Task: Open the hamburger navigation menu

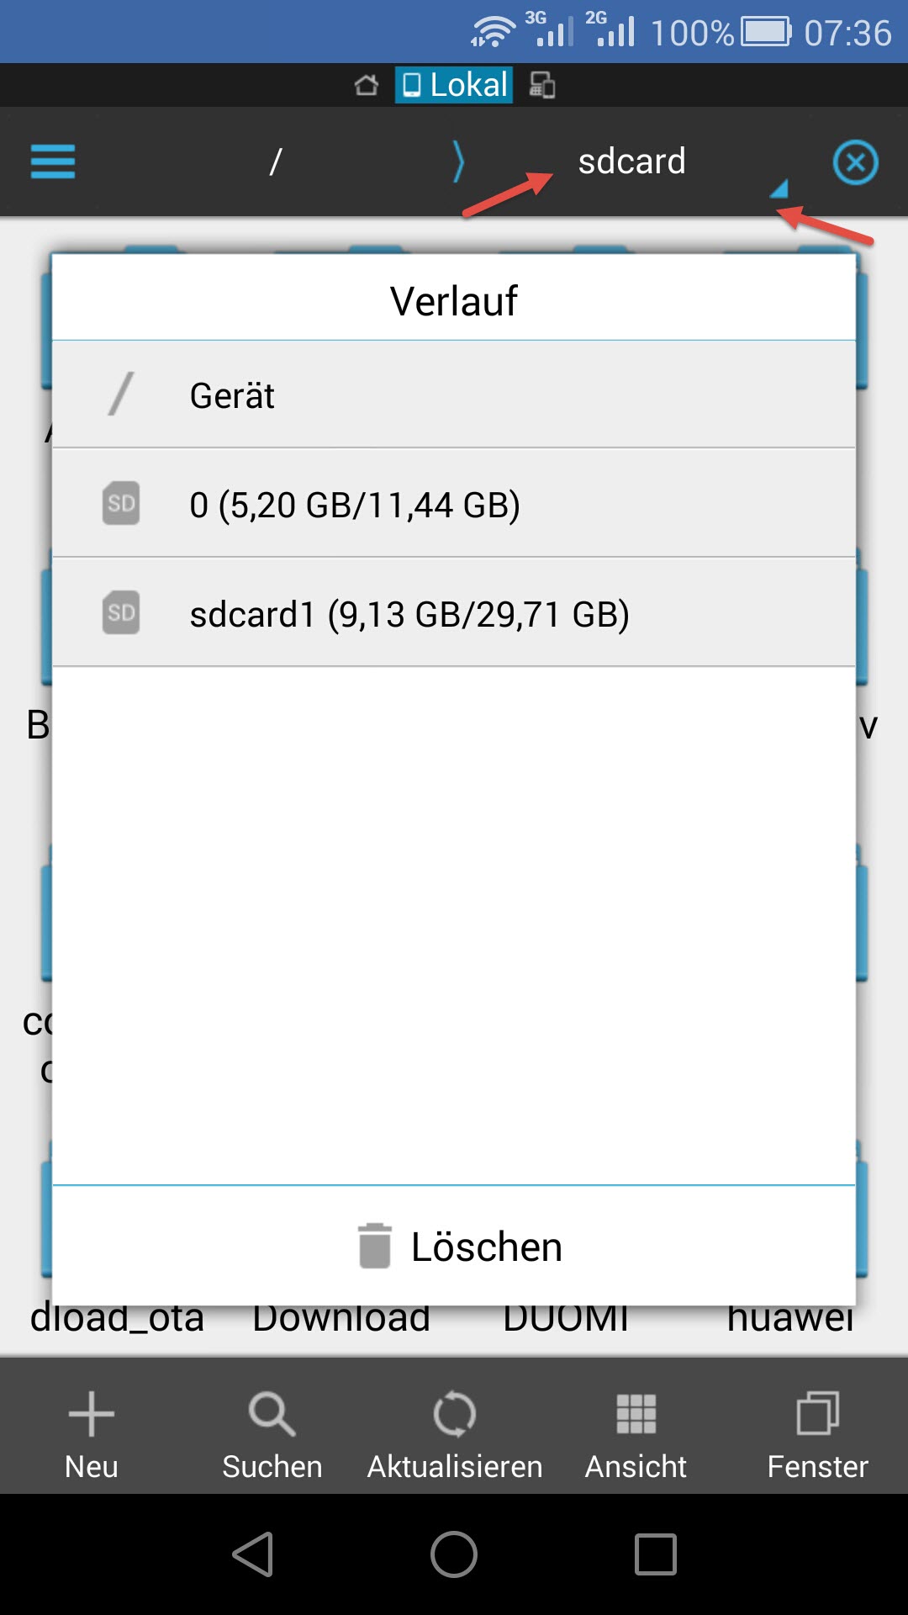Action: coord(53,161)
